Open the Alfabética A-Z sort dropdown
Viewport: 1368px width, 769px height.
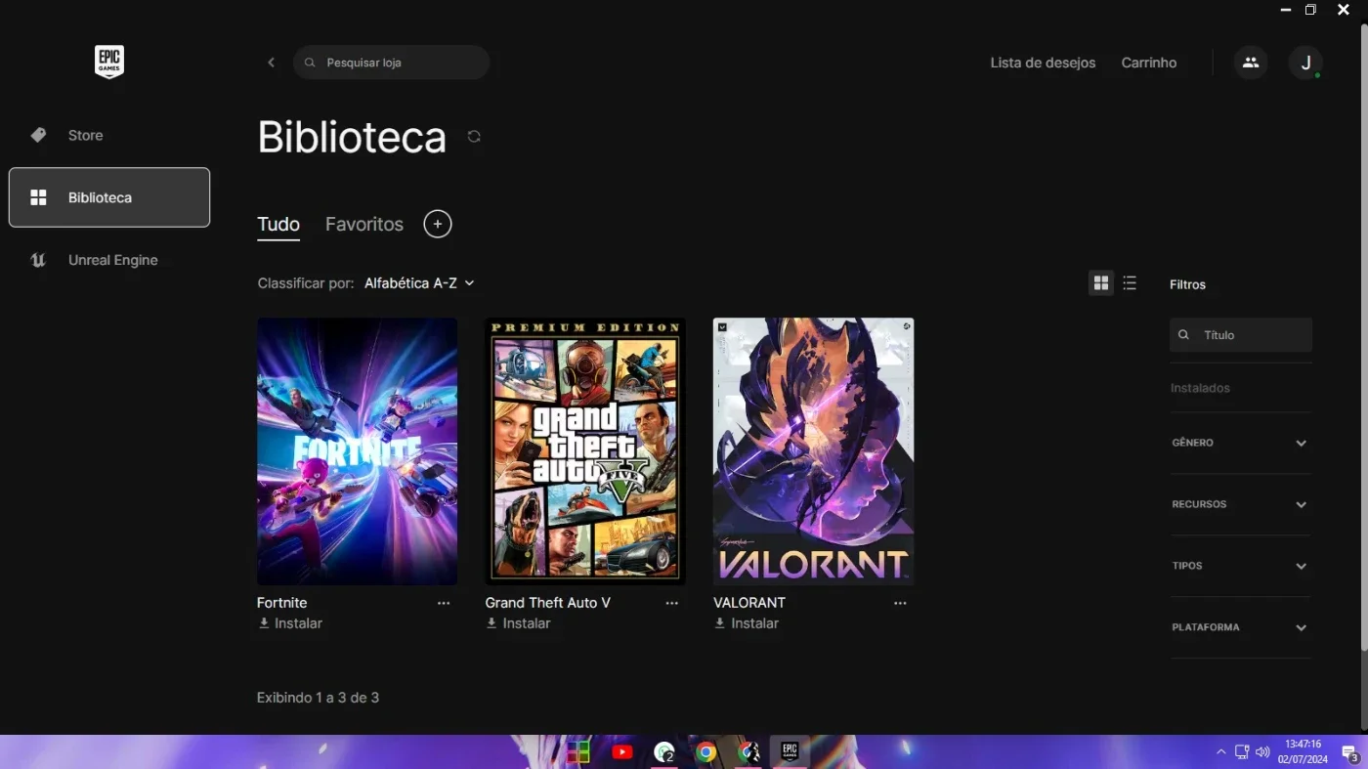[x=419, y=283]
